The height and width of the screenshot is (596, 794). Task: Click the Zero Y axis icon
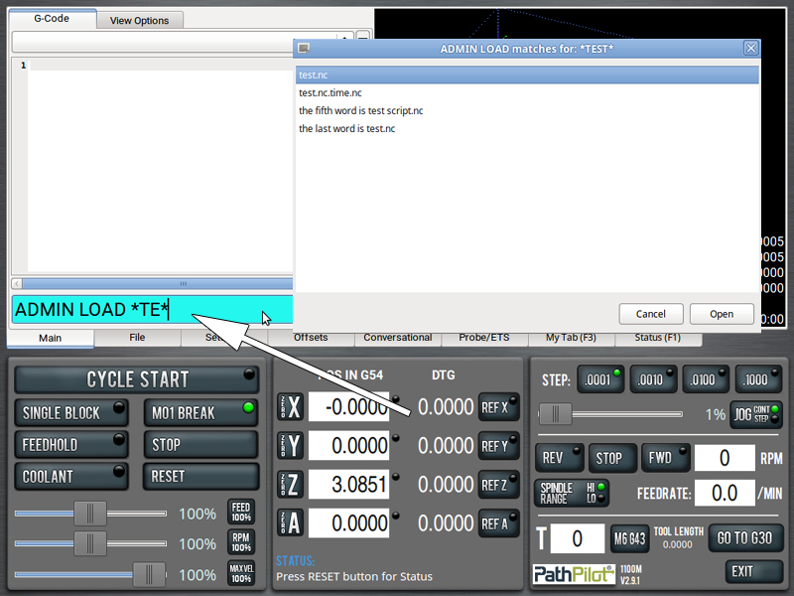pos(290,446)
